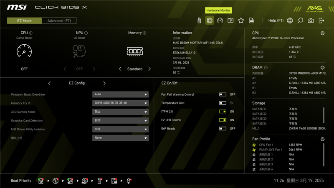Open Memory Try It! dropdown

tap(121, 103)
